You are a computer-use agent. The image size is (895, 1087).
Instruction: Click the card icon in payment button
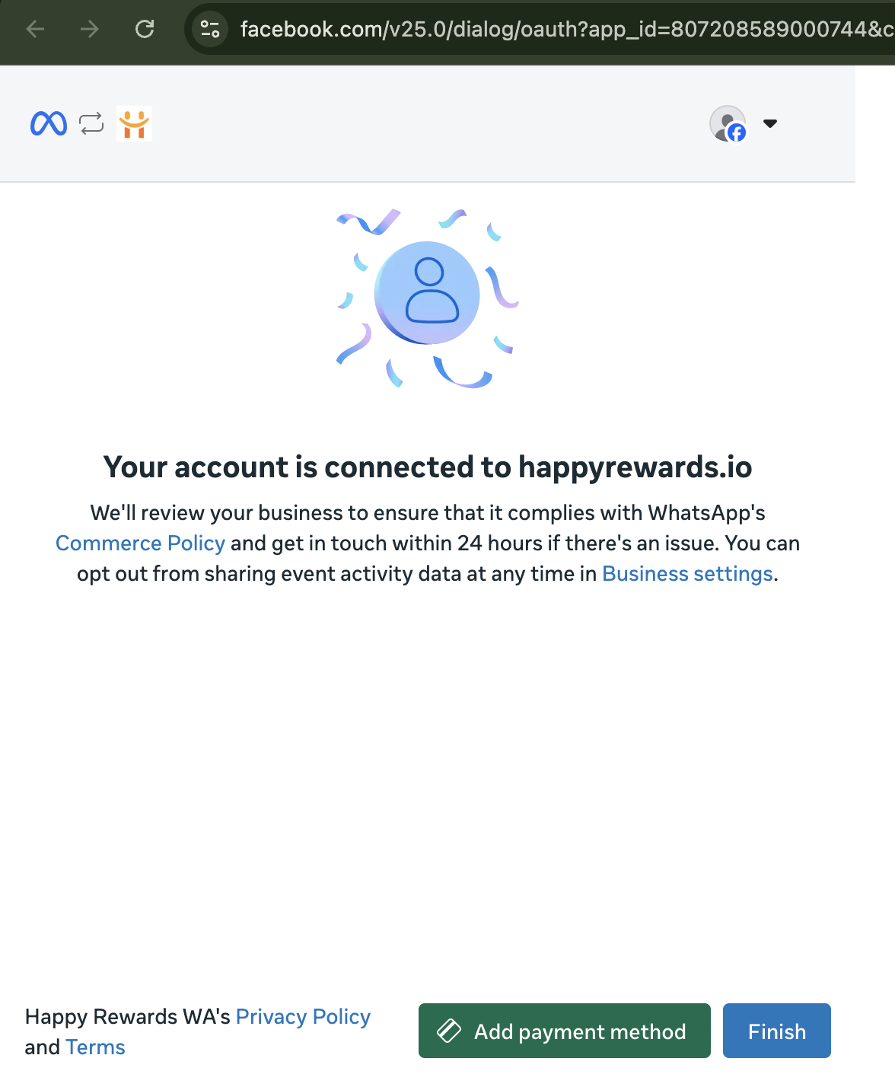(x=449, y=1031)
